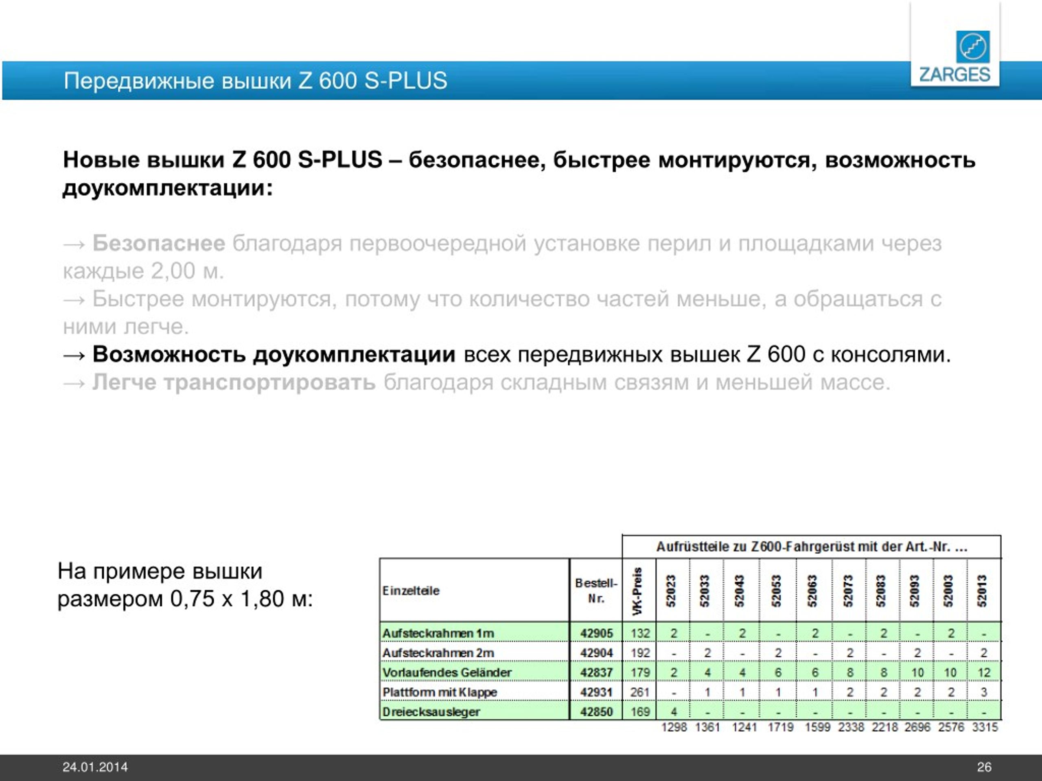Select the total 2338 below the table
1042x781 pixels.
click(x=851, y=727)
